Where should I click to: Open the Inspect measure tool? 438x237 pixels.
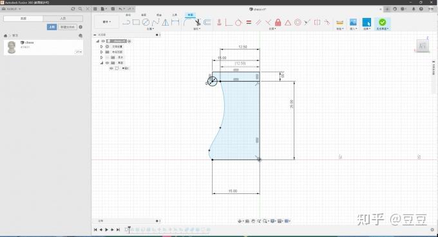point(339,22)
